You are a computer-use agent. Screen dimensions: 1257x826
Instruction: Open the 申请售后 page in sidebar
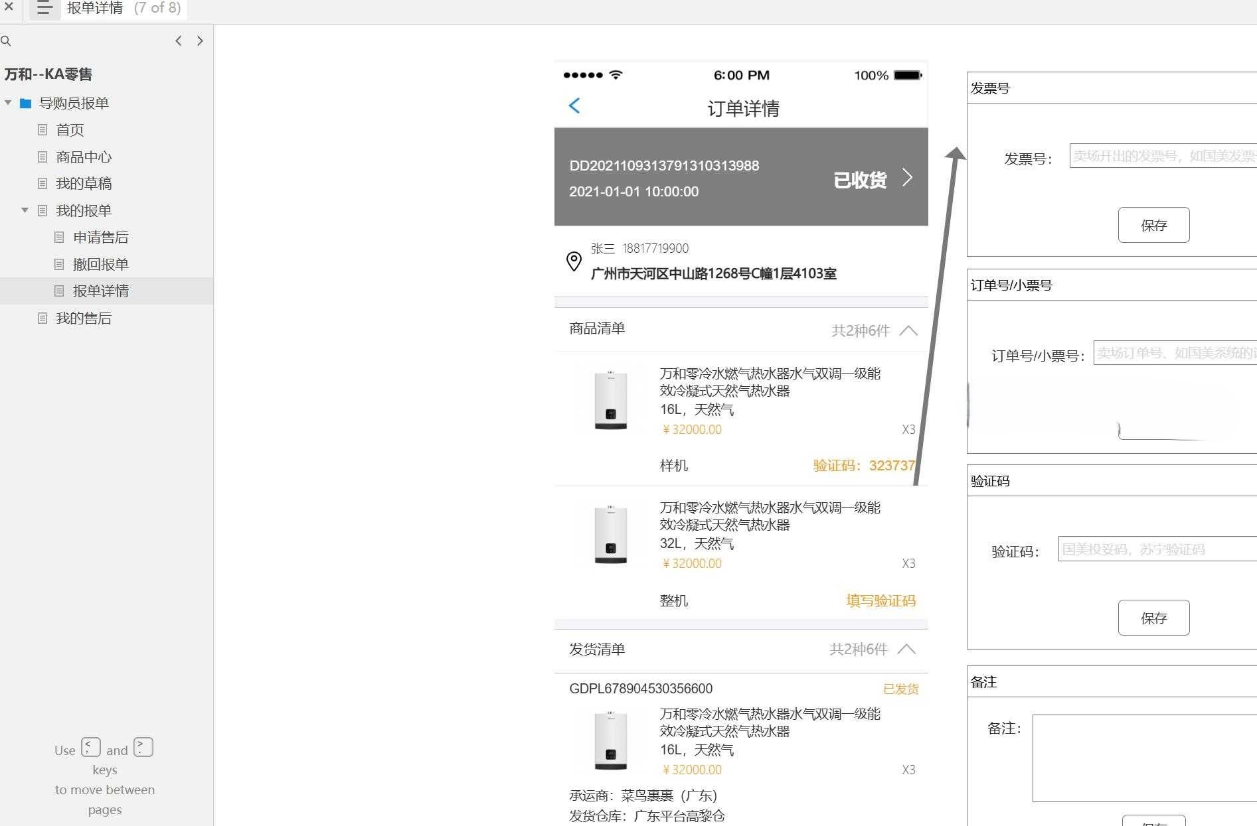[x=100, y=238]
